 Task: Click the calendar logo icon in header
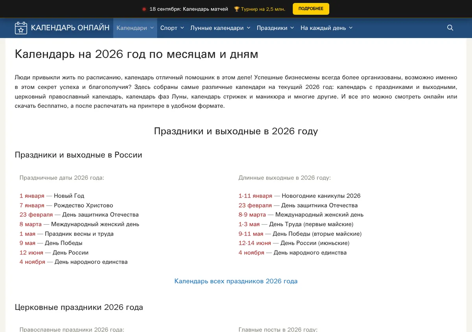click(x=21, y=28)
